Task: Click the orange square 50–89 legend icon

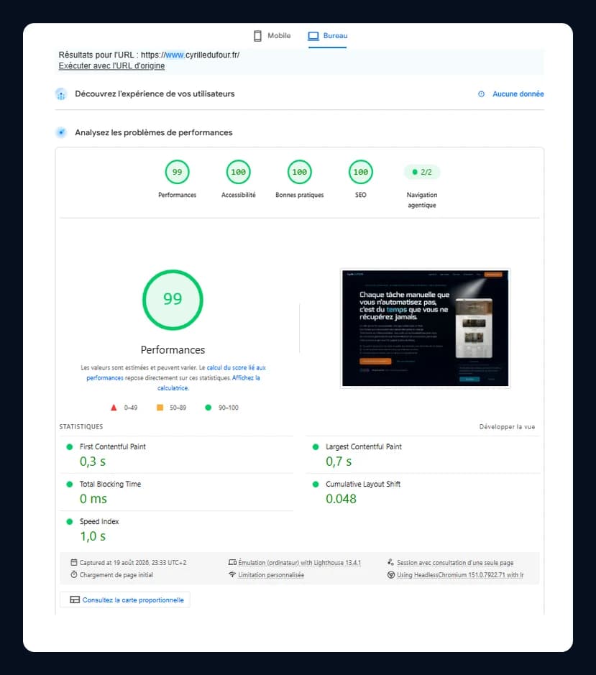Action: (160, 408)
